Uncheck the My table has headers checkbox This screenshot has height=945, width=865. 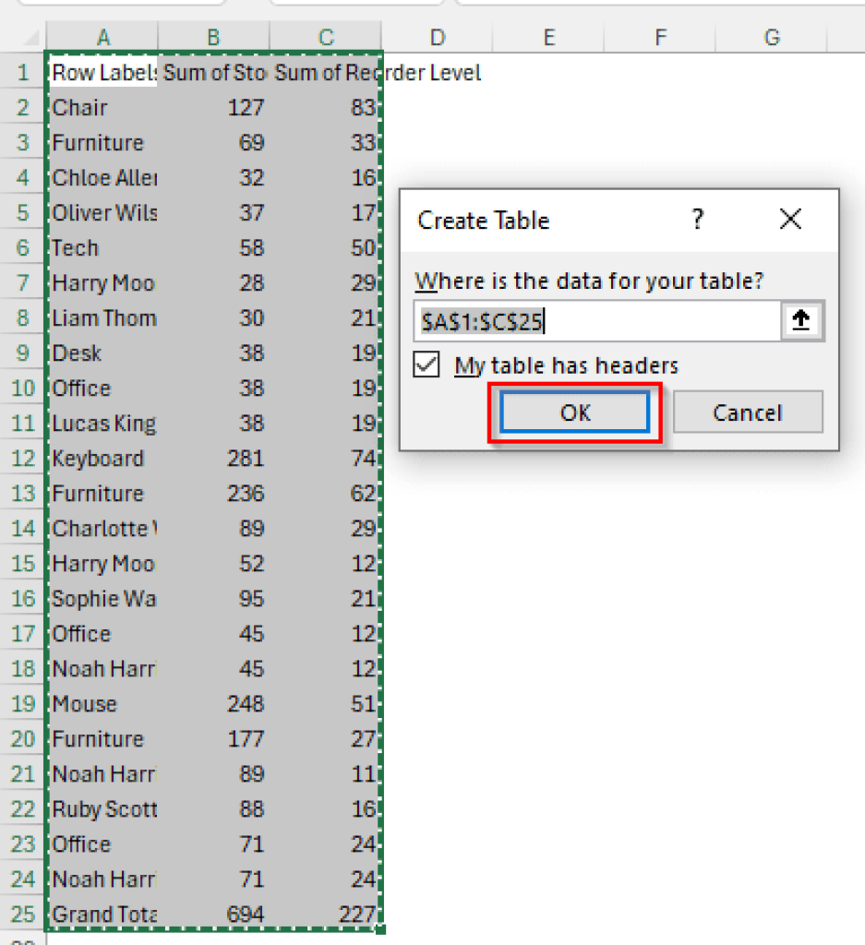point(426,365)
